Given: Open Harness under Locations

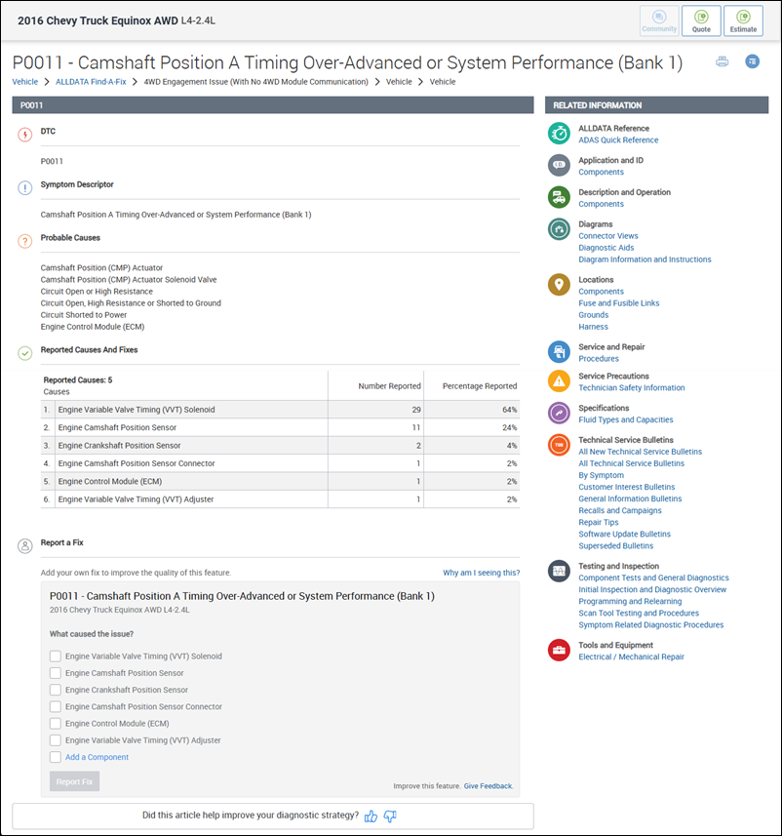Looking at the screenshot, I should [x=593, y=326].
